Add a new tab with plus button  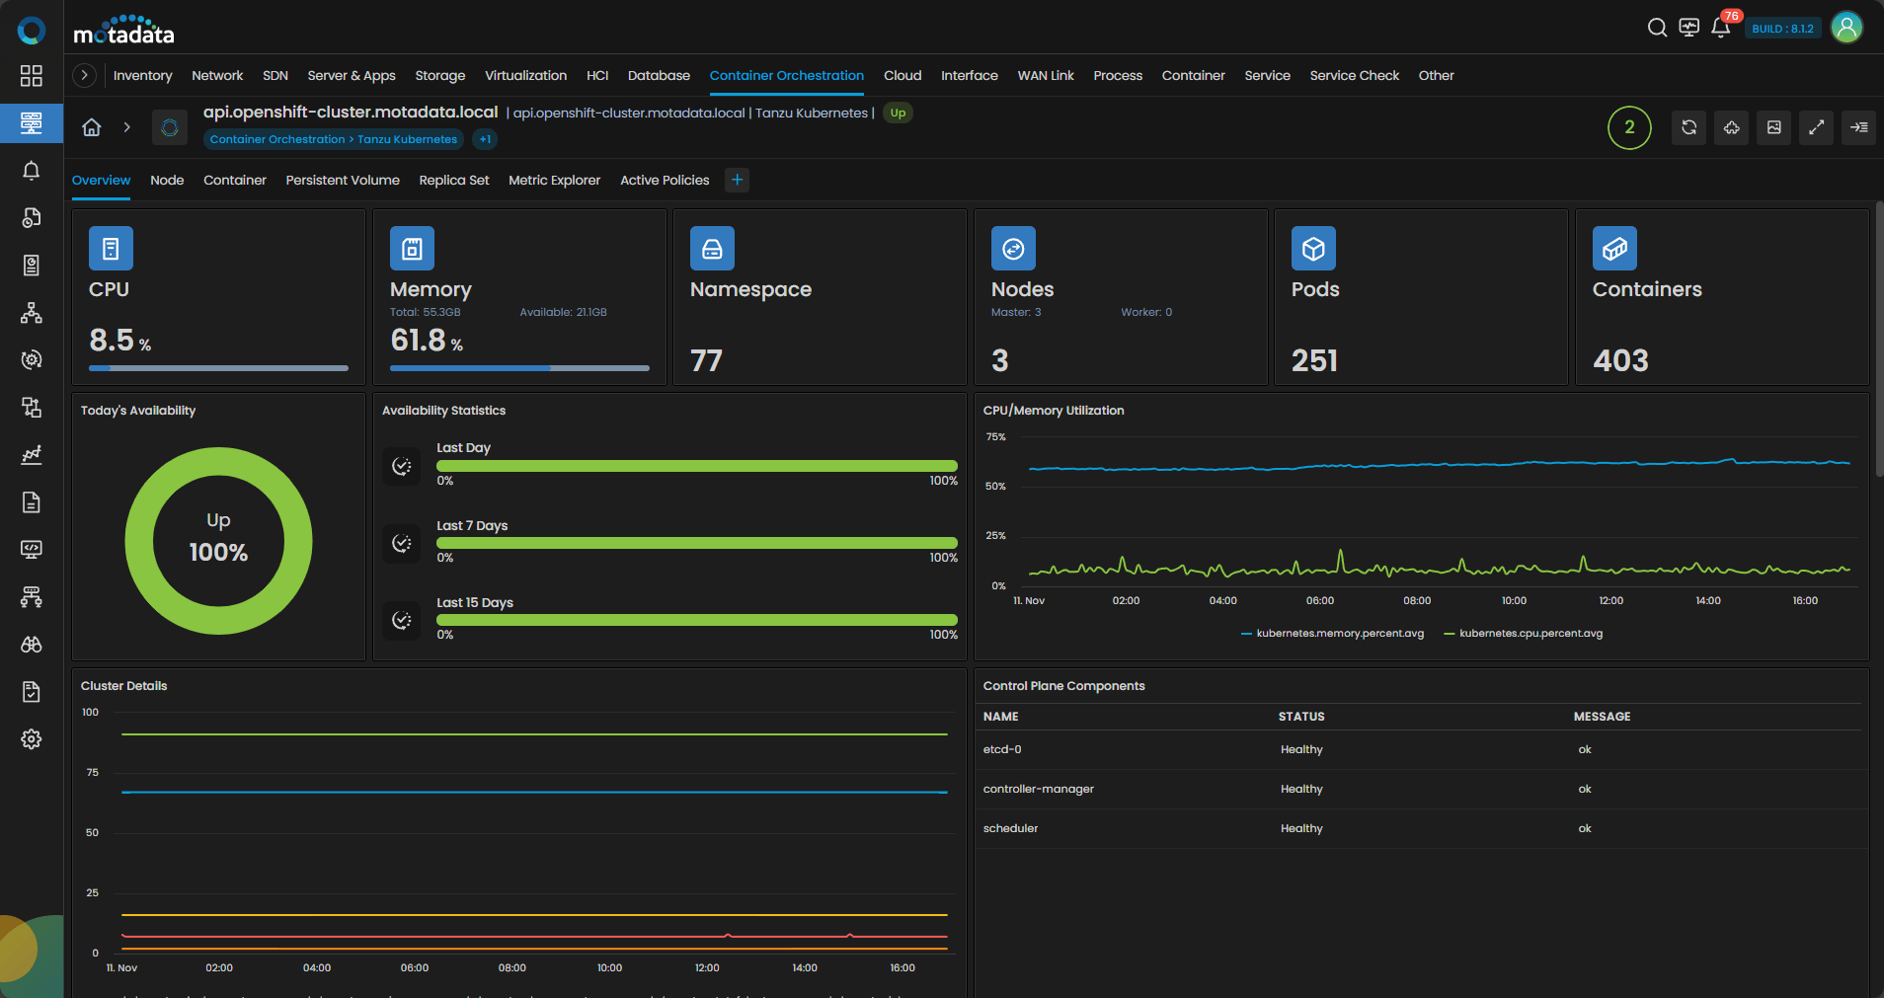(737, 180)
